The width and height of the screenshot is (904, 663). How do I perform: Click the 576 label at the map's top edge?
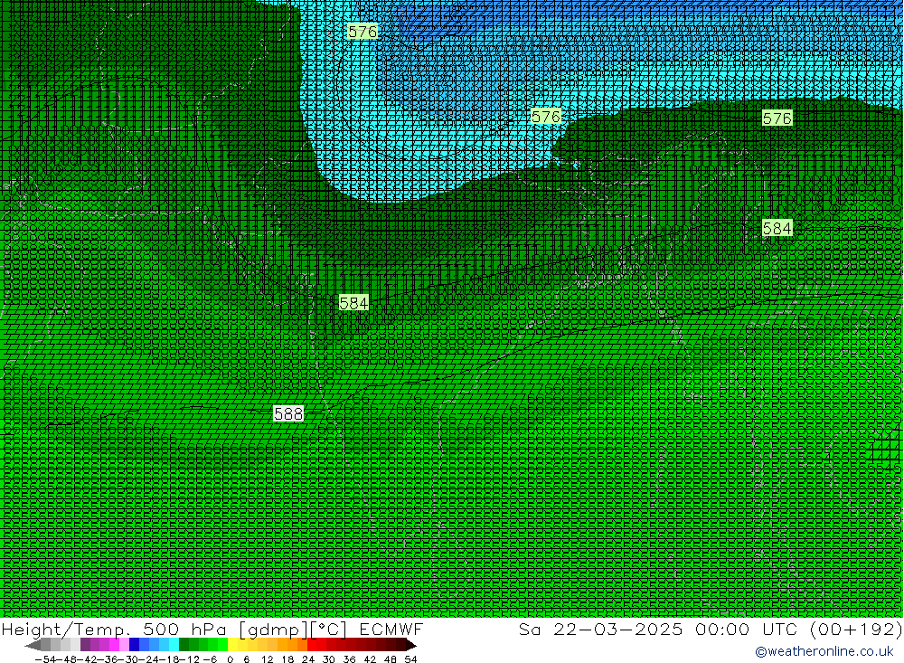363,31
